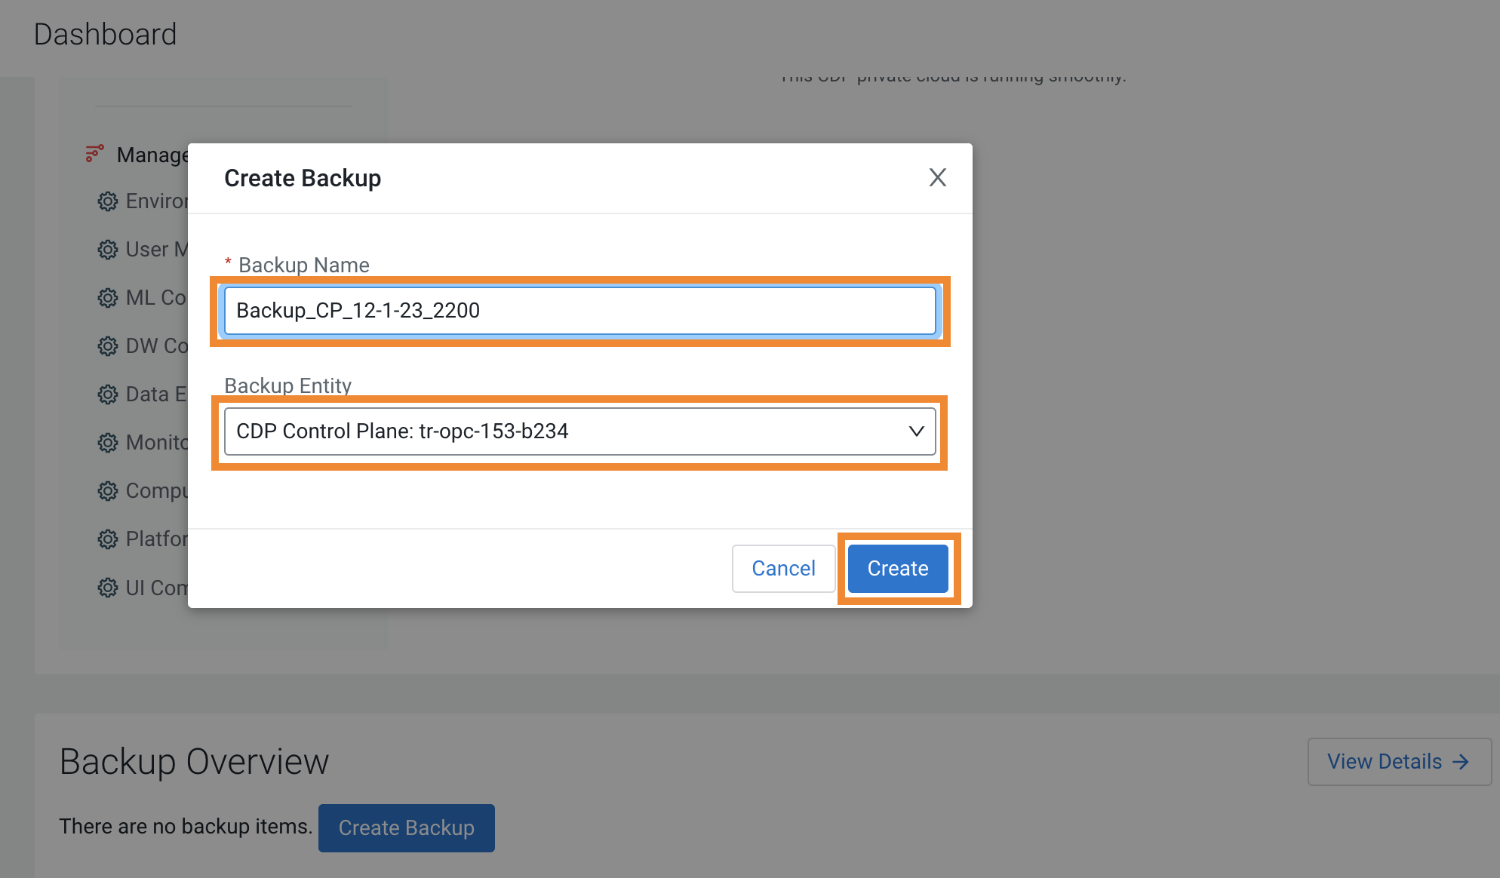The image size is (1500, 878).
Task: Open View Details for Backup Overview
Action: [1398, 761]
